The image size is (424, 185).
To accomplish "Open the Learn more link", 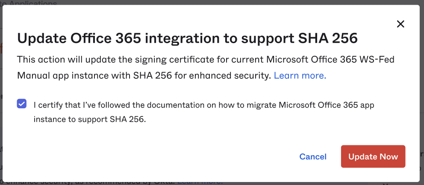I will click(x=300, y=75).
